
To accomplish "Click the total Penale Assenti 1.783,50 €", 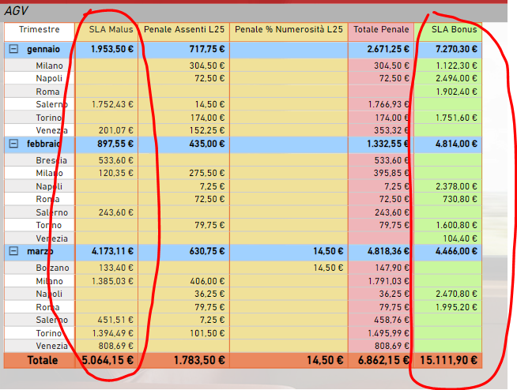I will (199, 360).
